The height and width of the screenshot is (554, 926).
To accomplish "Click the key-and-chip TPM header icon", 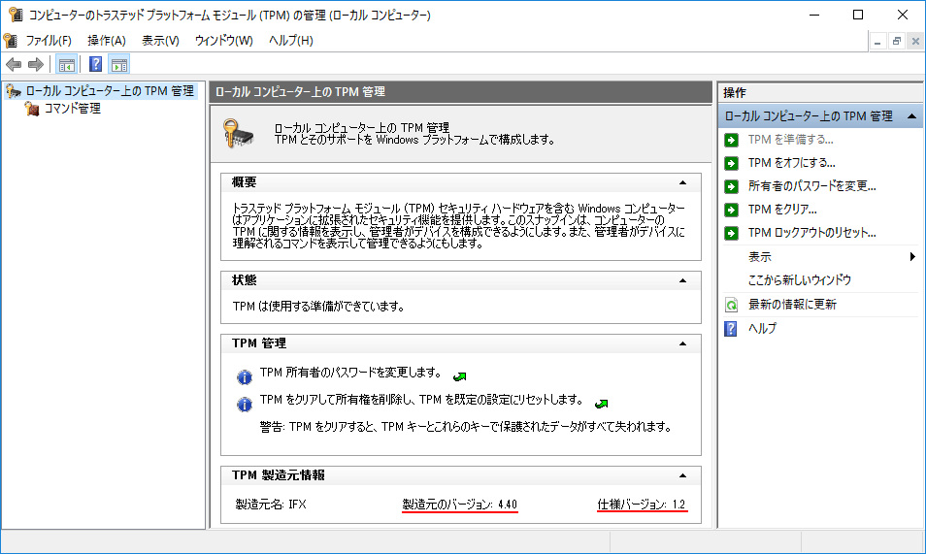I will pyautogui.click(x=238, y=134).
